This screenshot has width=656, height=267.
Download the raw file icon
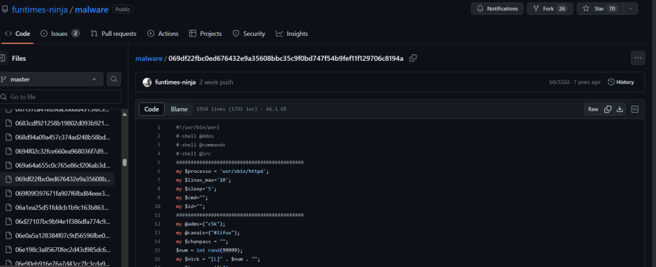tap(620, 109)
